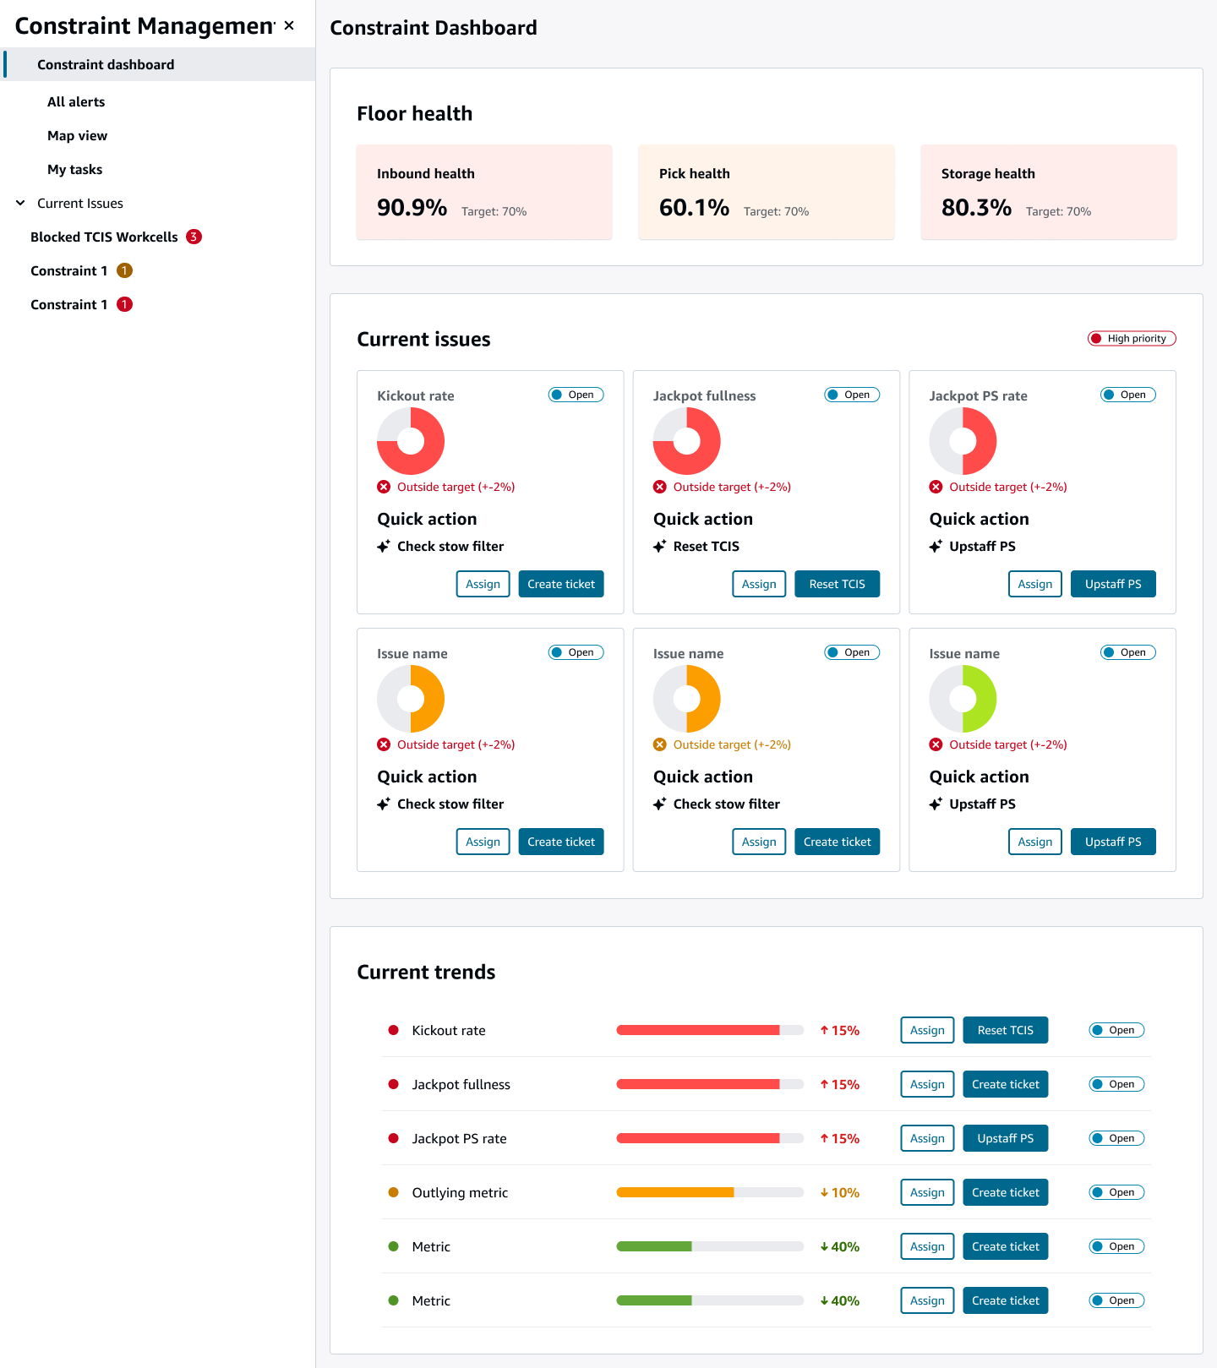The image size is (1217, 1368).
Task: Click the error icon under Jackpot PS rate chart
Action: [x=936, y=487]
